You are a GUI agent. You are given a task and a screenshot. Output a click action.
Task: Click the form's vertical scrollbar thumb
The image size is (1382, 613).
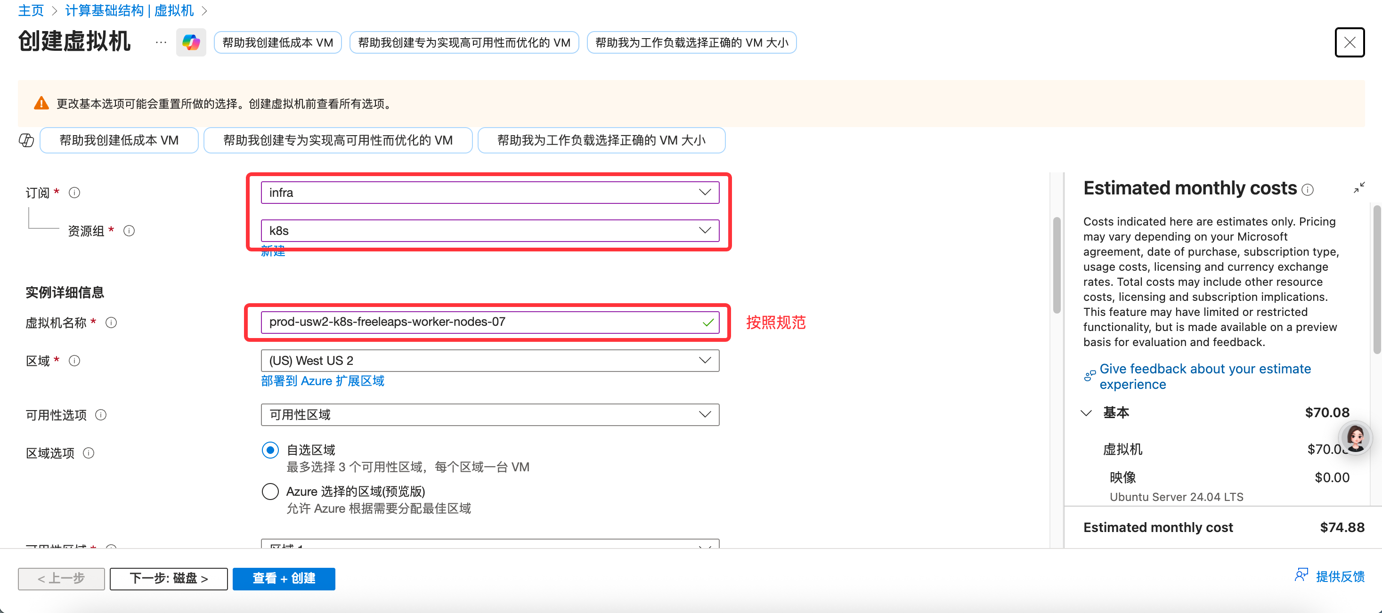click(x=1057, y=265)
